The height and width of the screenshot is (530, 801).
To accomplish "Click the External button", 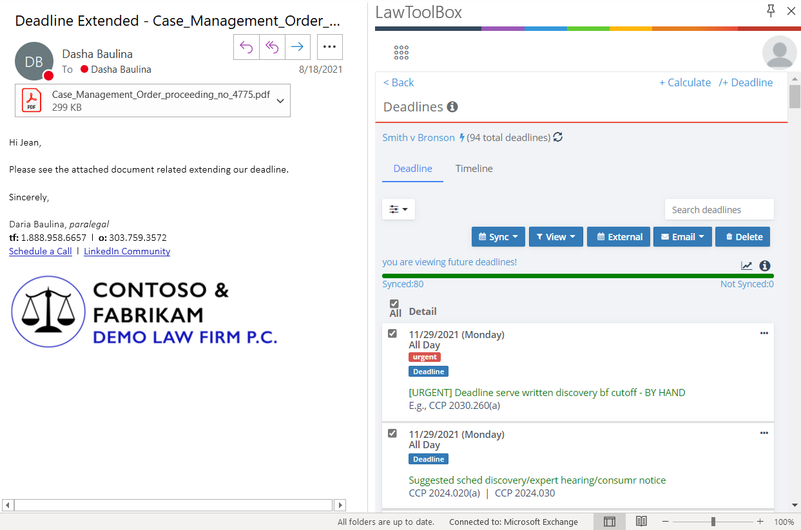I will coord(618,236).
